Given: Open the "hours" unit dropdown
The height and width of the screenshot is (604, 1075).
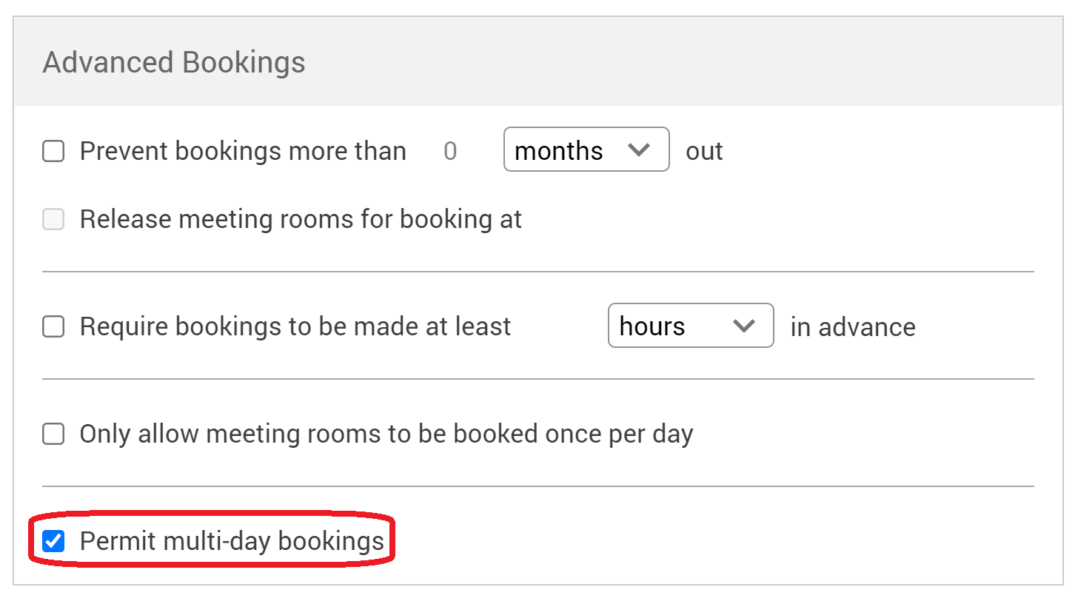Looking at the screenshot, I should coord(690,326).
